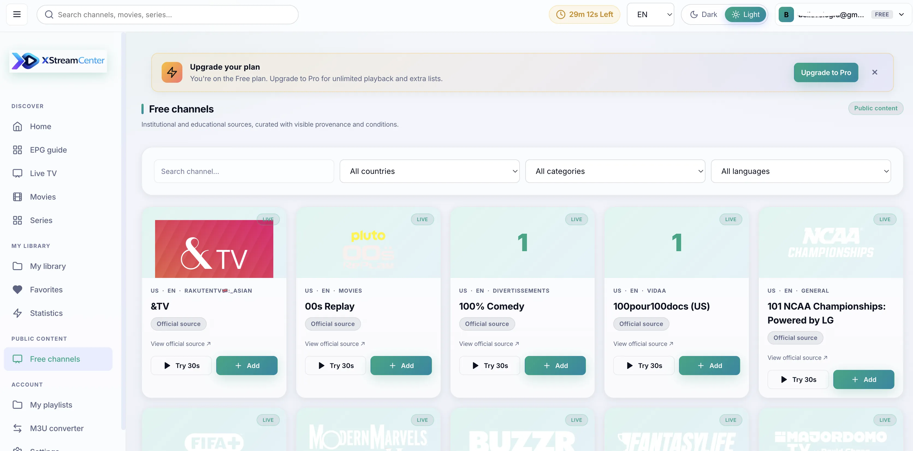Open Favorites page
Screen dimensions: 913x451
(x=58, y=289)
